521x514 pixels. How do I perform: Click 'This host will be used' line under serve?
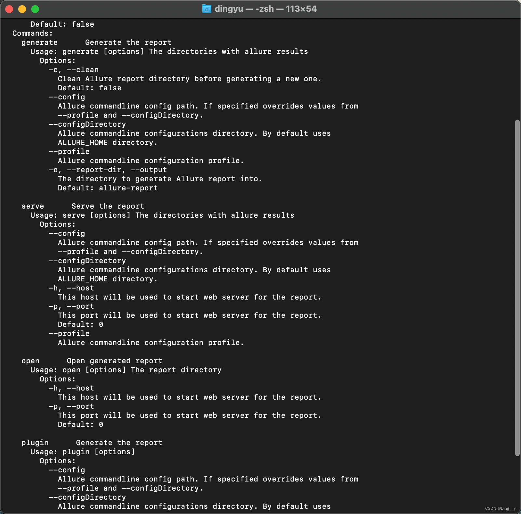click(190, 297)
